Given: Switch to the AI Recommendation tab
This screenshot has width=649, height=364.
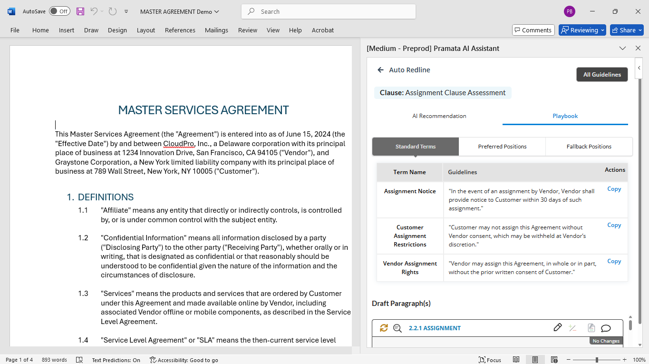Looking at the screenshot, I should [439, 116].
